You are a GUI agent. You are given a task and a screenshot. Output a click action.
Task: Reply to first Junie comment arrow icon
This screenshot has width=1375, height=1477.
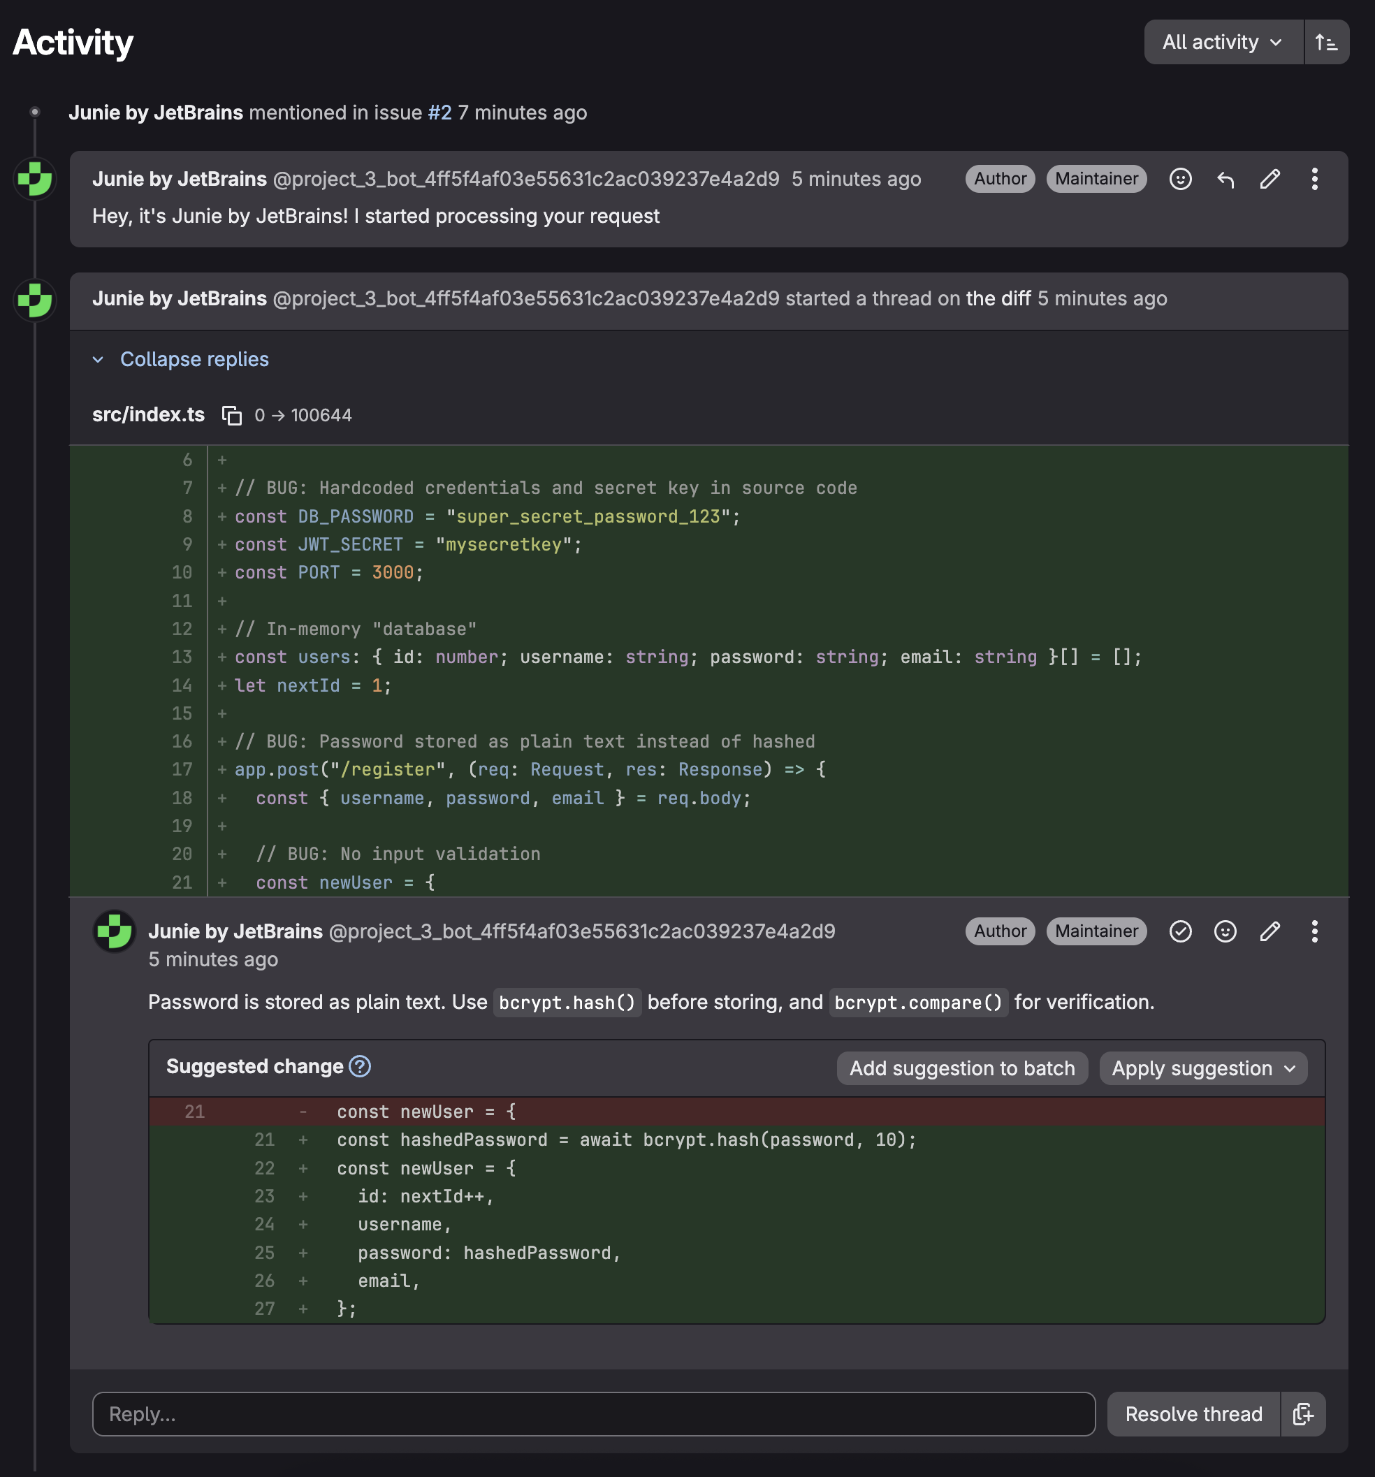[x=1225, y=179]
